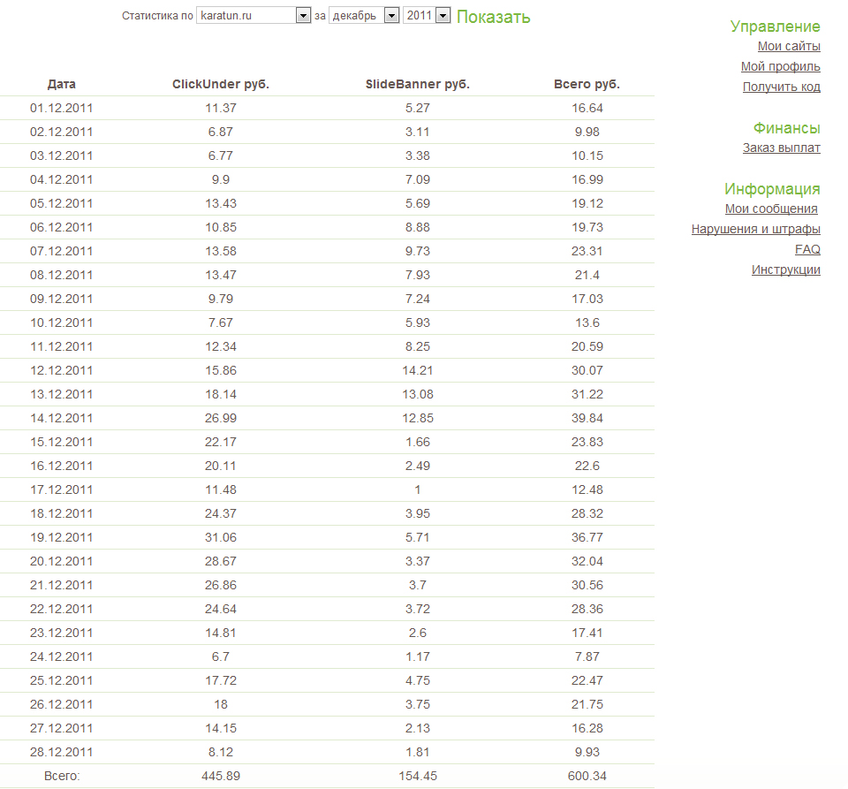Select date cell 04.12.2011
Image resolution: width=848 pixels, height=789 pixels.
tap(62, 179)
